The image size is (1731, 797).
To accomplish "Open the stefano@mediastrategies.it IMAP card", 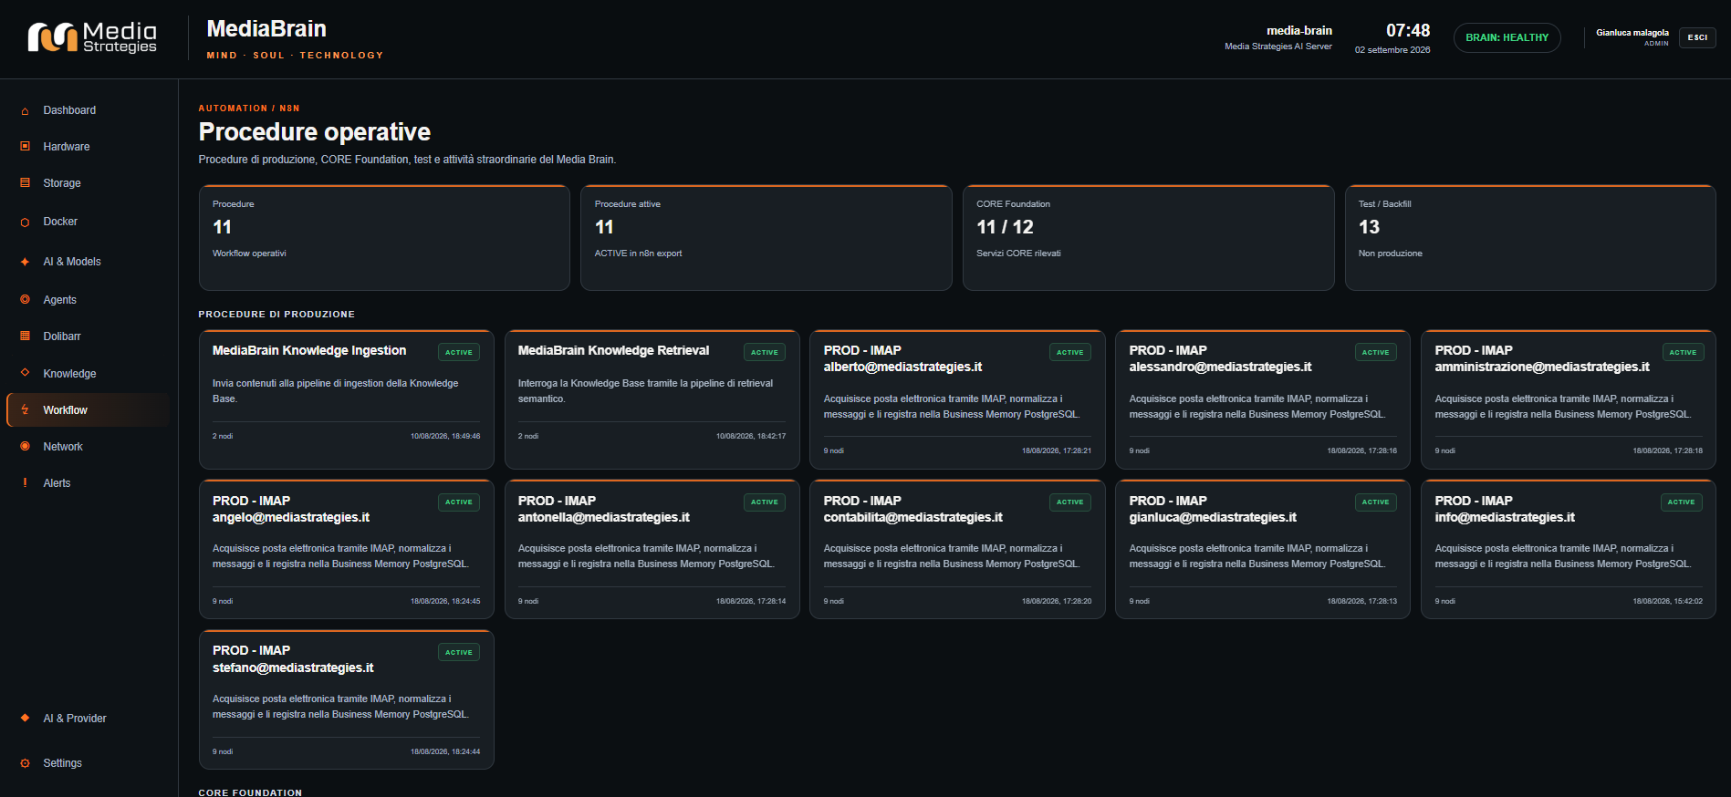I will tap(347, 700).
